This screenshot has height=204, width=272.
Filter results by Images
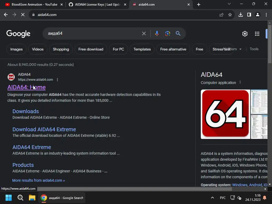(x=16, y=49)
